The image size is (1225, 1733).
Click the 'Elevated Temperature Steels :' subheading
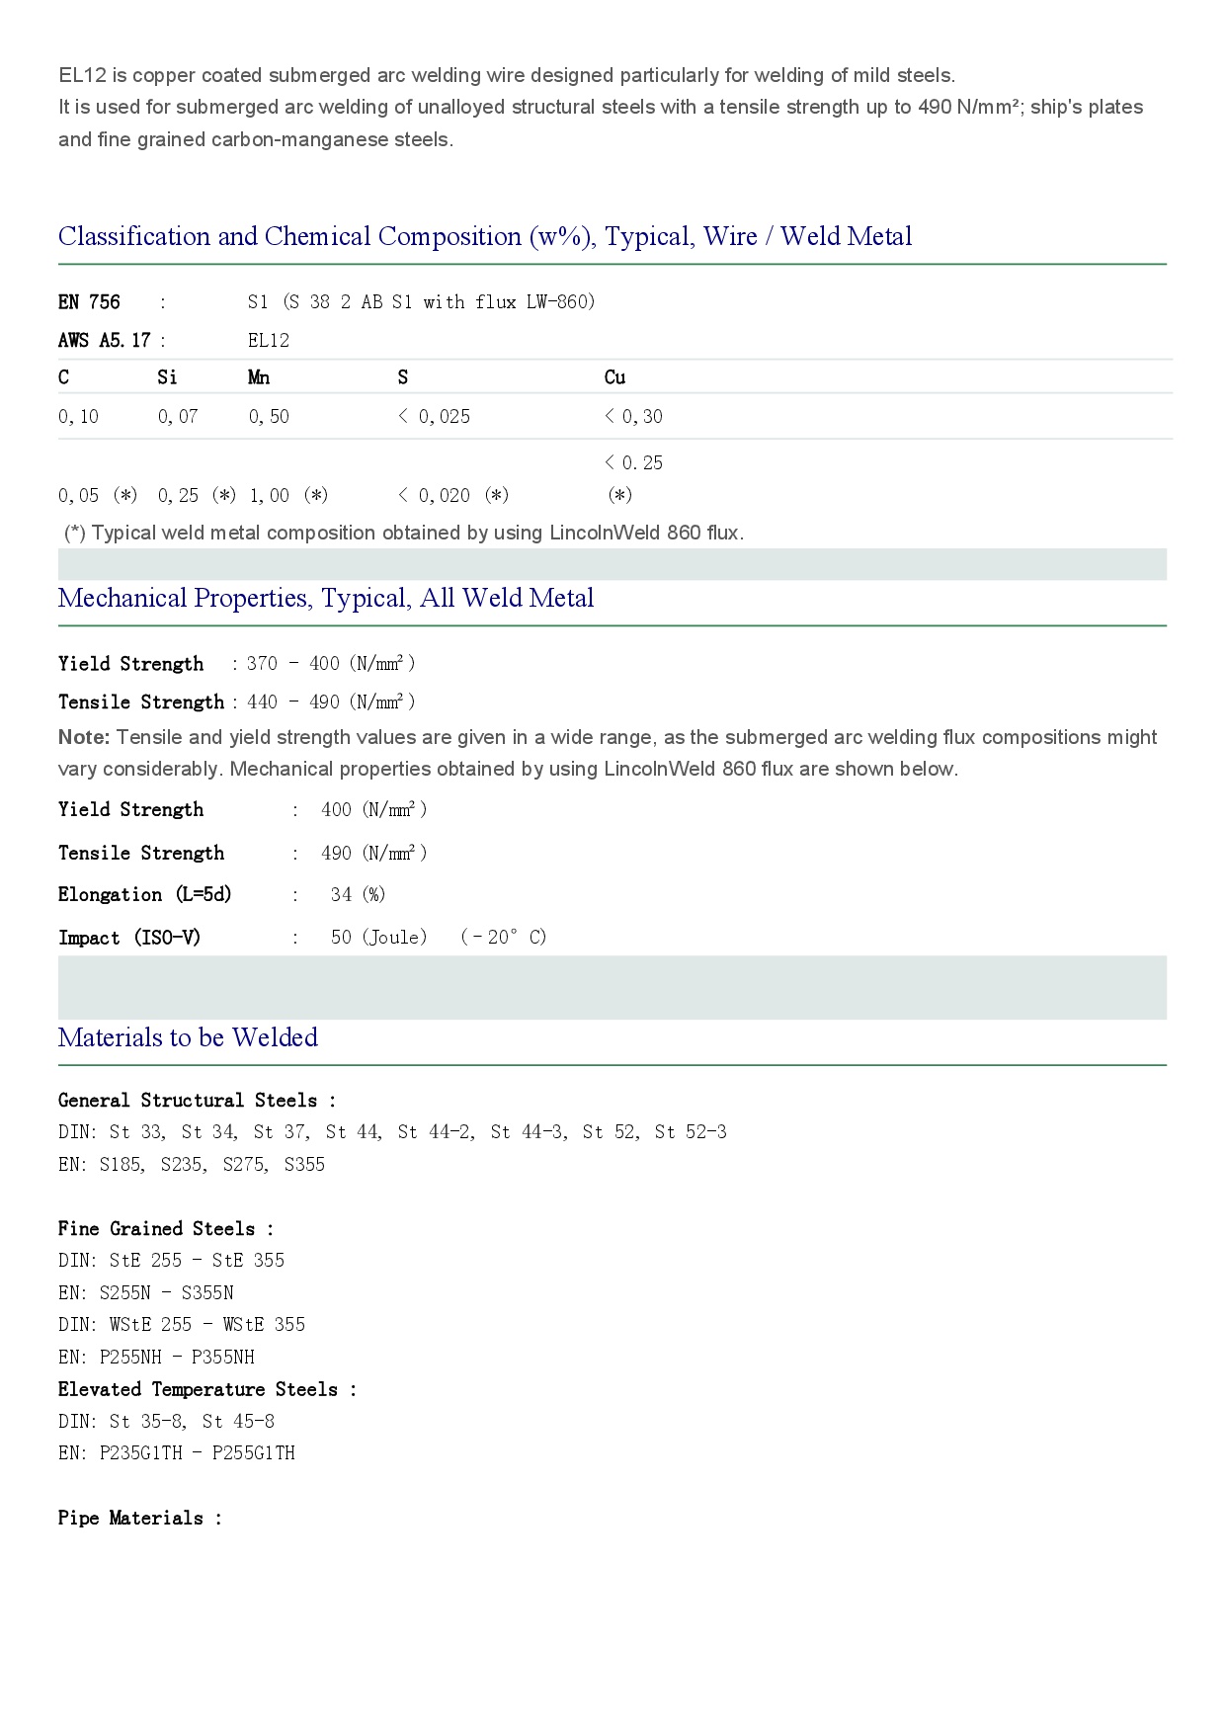[207, 1390]
